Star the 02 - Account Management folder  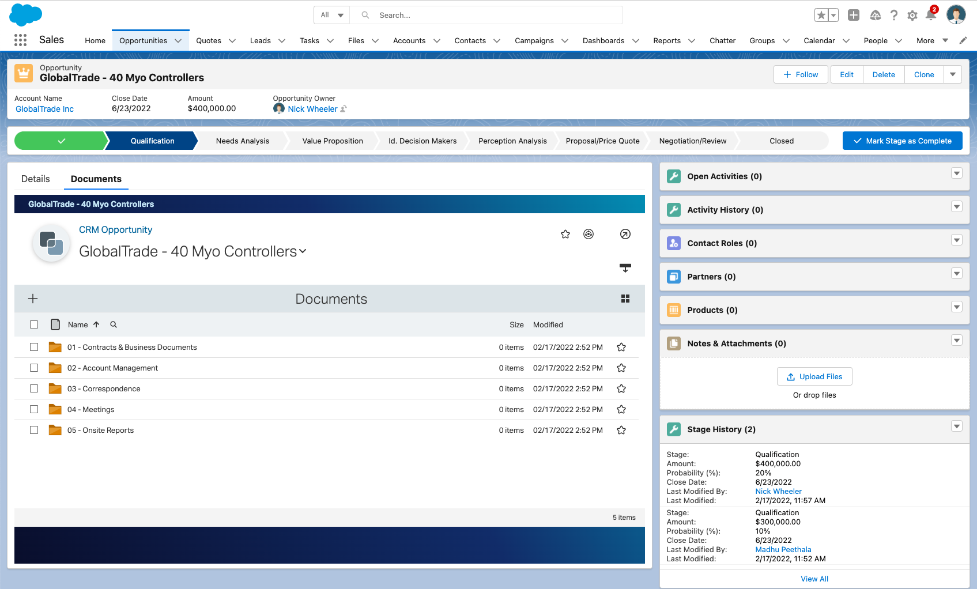coord(621,368)
